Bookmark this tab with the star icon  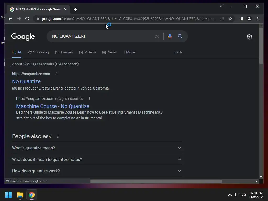(x=230, y=19)
